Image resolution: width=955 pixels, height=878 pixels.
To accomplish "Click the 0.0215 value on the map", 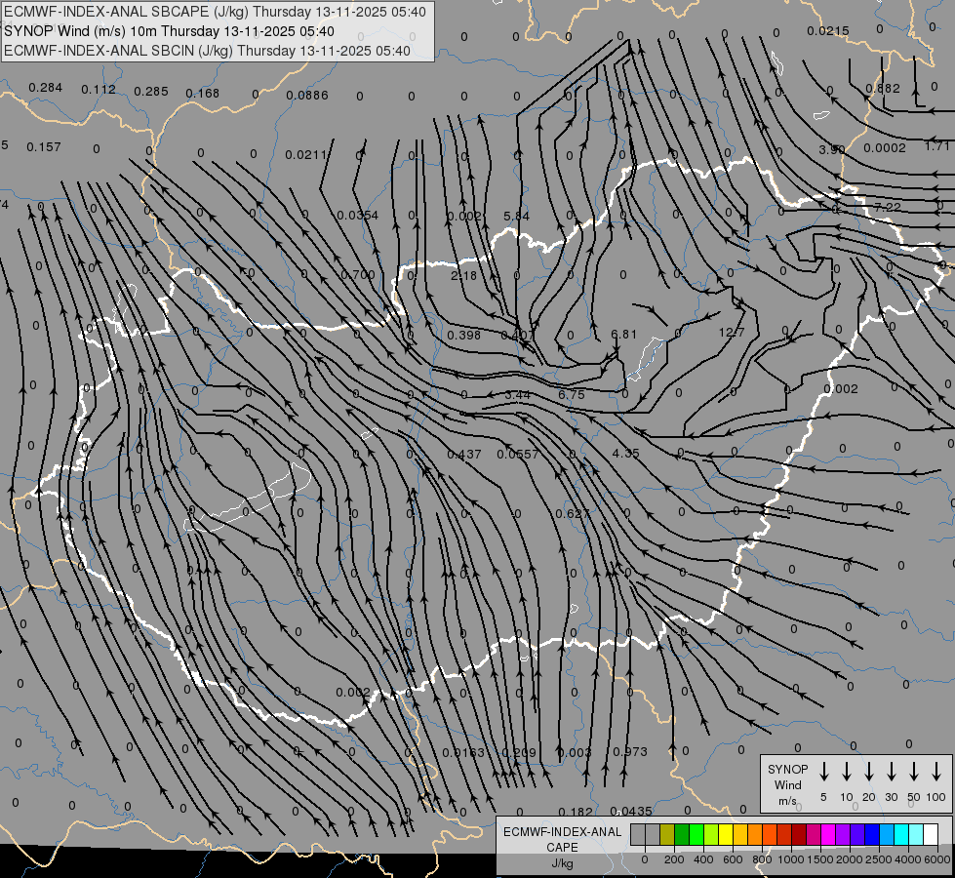I will [828, 30].
